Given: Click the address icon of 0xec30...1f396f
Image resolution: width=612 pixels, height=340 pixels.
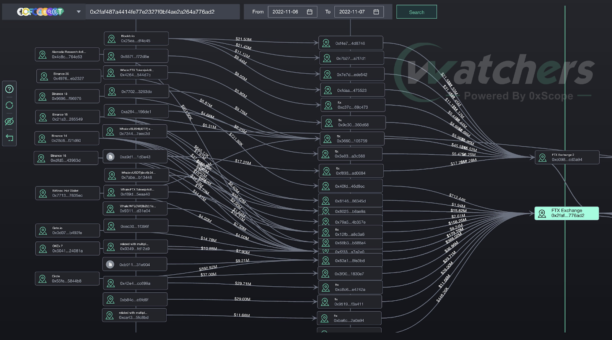Looking at the screenshot, I should (111, 226).
